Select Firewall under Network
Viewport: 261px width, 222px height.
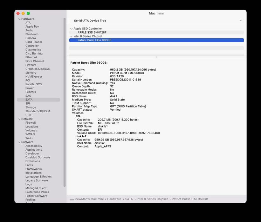[31, 123]
